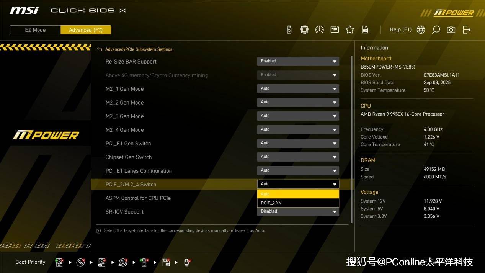
Task: Open the BIOS log file icon
Action: tap(365, 29)
